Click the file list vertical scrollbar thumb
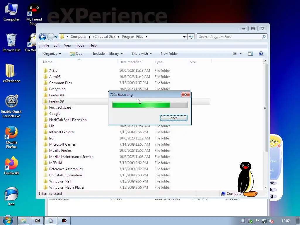Image resolution: width=300 pixels, height=225 pixels. (265, 108)
